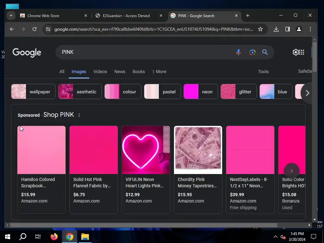
Task: Open Chordity Pink Money Tapestries image
Action: pos(198,150)
